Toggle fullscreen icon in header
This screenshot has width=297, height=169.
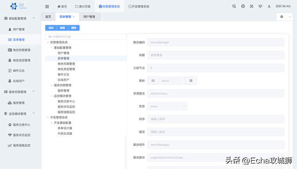[x=252, y=6]
